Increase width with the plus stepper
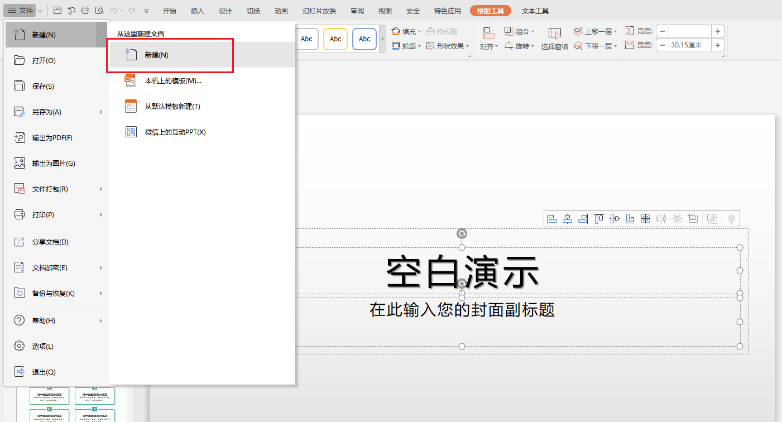 point(718,45)
